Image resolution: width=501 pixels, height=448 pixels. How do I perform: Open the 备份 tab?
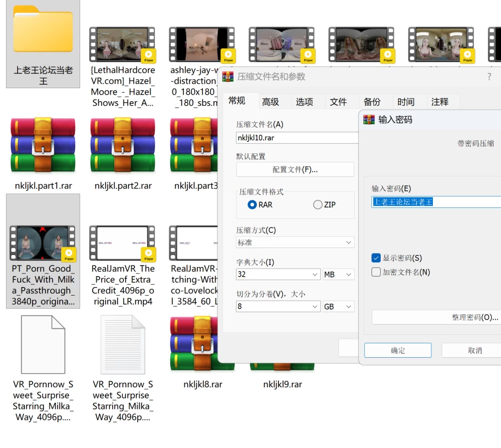[x=372, y=102]
